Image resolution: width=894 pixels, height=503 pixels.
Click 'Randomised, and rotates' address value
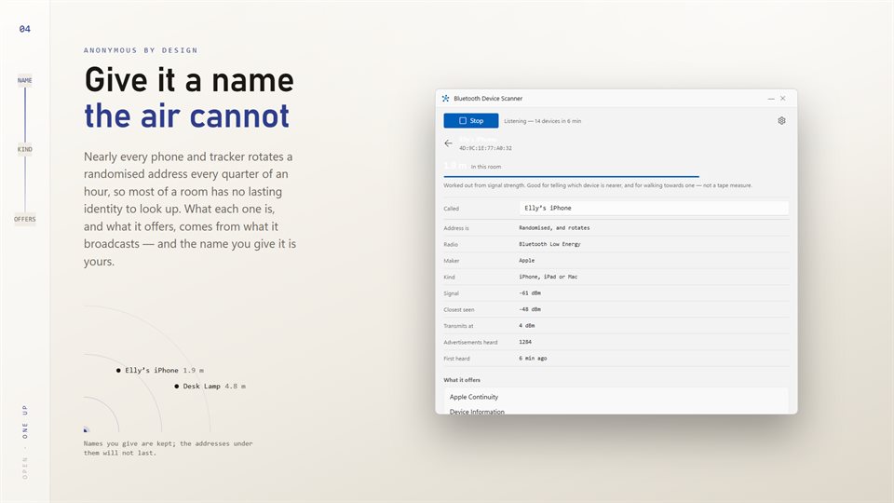point(554,227)
